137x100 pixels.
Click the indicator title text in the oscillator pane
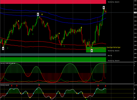[5, 85]
